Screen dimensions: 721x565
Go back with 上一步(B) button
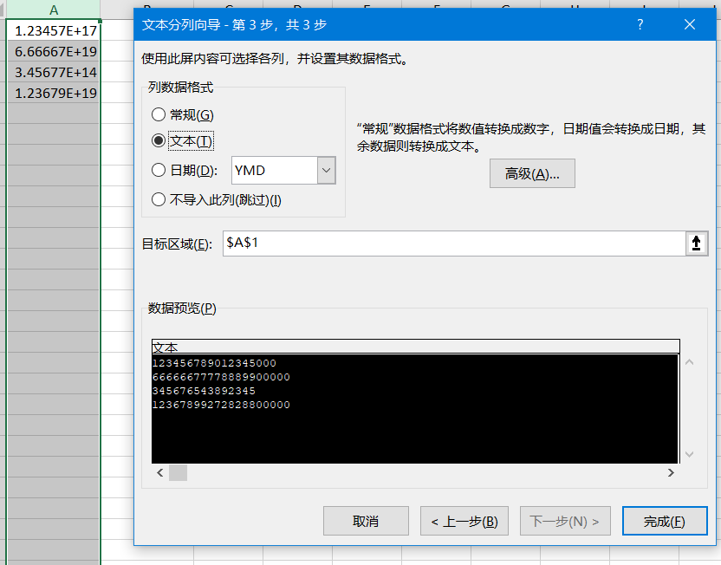point(464,521)
